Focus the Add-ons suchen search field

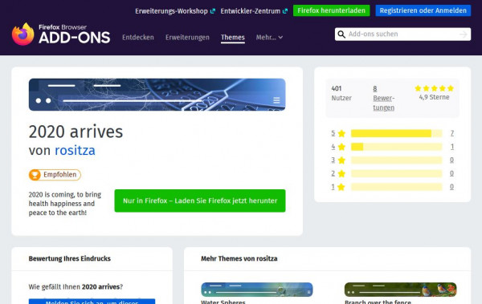pos(402,34)
